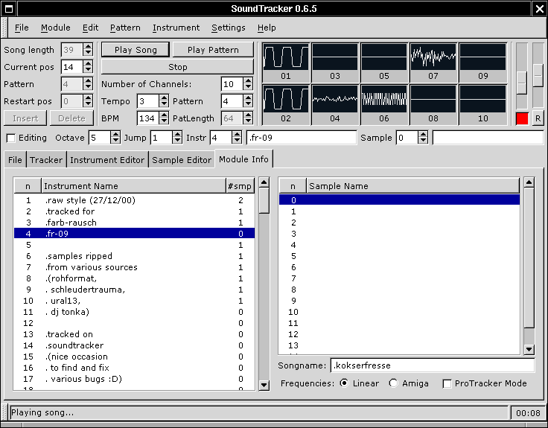548x428 pixels.
Task: Click the Insert position button
Action: coord(25,118)
